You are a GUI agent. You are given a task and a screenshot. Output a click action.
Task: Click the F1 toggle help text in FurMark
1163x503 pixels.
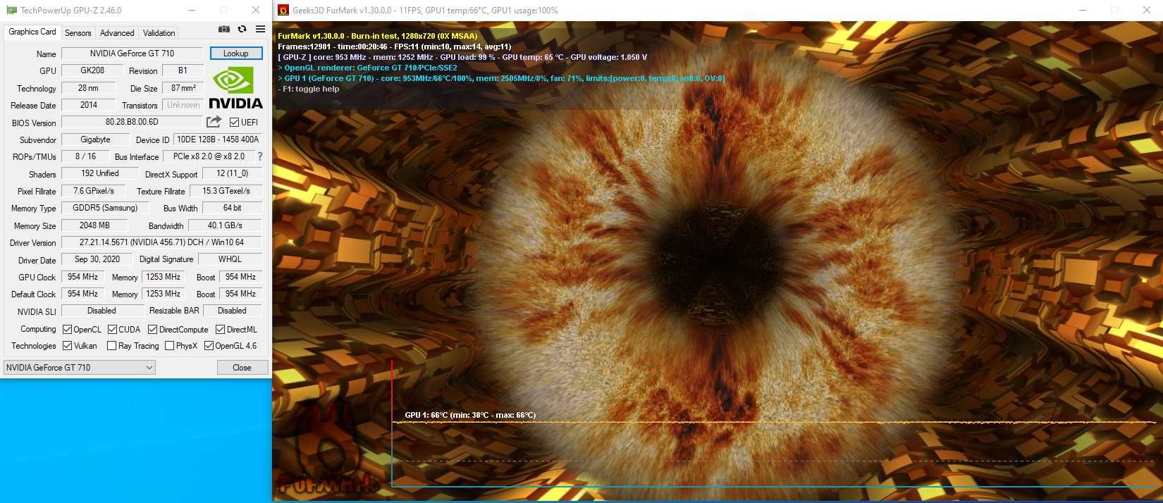click(x=308, y=89)
